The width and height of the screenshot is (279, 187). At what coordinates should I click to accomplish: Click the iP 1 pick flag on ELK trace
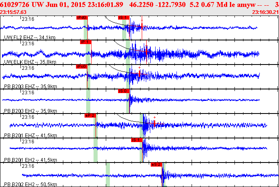pos(85,42)
